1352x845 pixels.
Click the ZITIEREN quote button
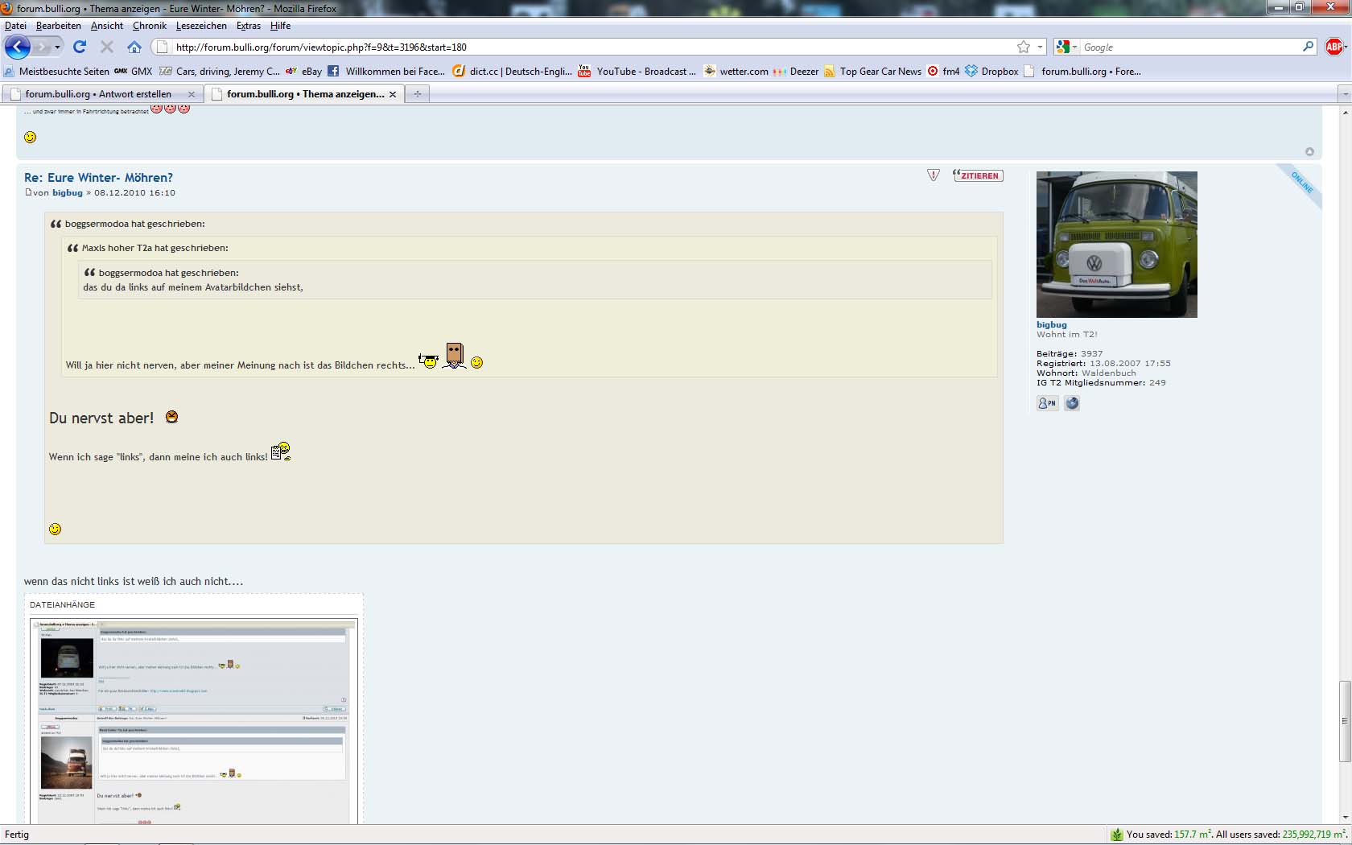(978, 175)
